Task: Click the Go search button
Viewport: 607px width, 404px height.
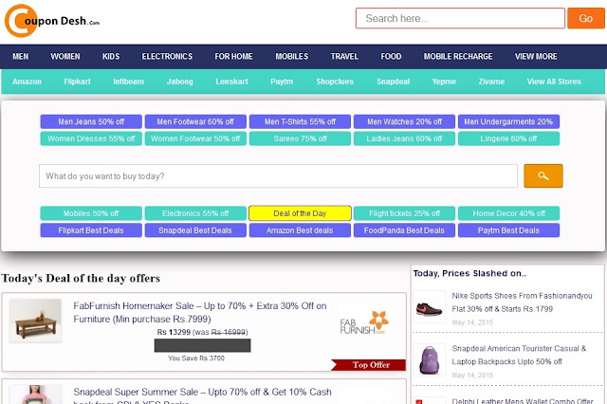Action: [586, 18]
